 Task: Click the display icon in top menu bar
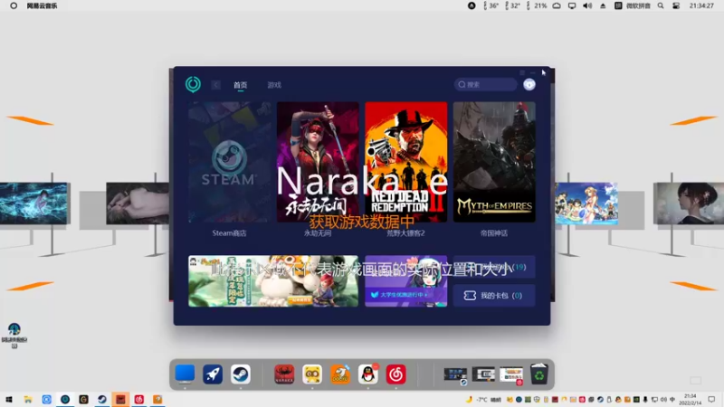572,6
